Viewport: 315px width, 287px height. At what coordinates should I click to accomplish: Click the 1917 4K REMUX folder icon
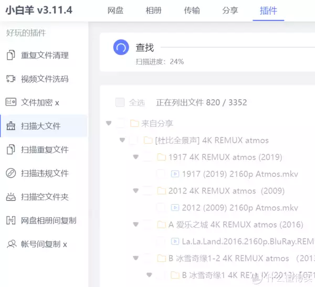(x=162, y=157)
